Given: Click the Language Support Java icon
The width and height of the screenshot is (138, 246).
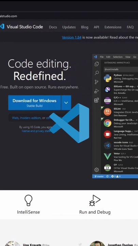Looking at the screenshot, I should [107, 134].
